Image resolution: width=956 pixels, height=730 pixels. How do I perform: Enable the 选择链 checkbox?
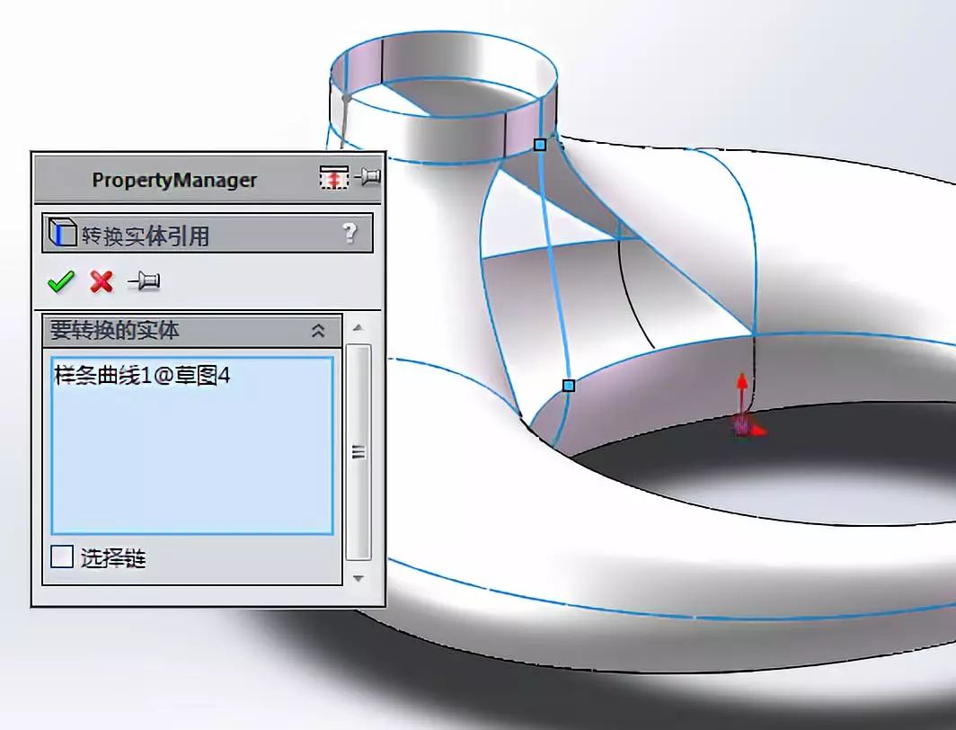pyautogui.click(x=60, y=558)
